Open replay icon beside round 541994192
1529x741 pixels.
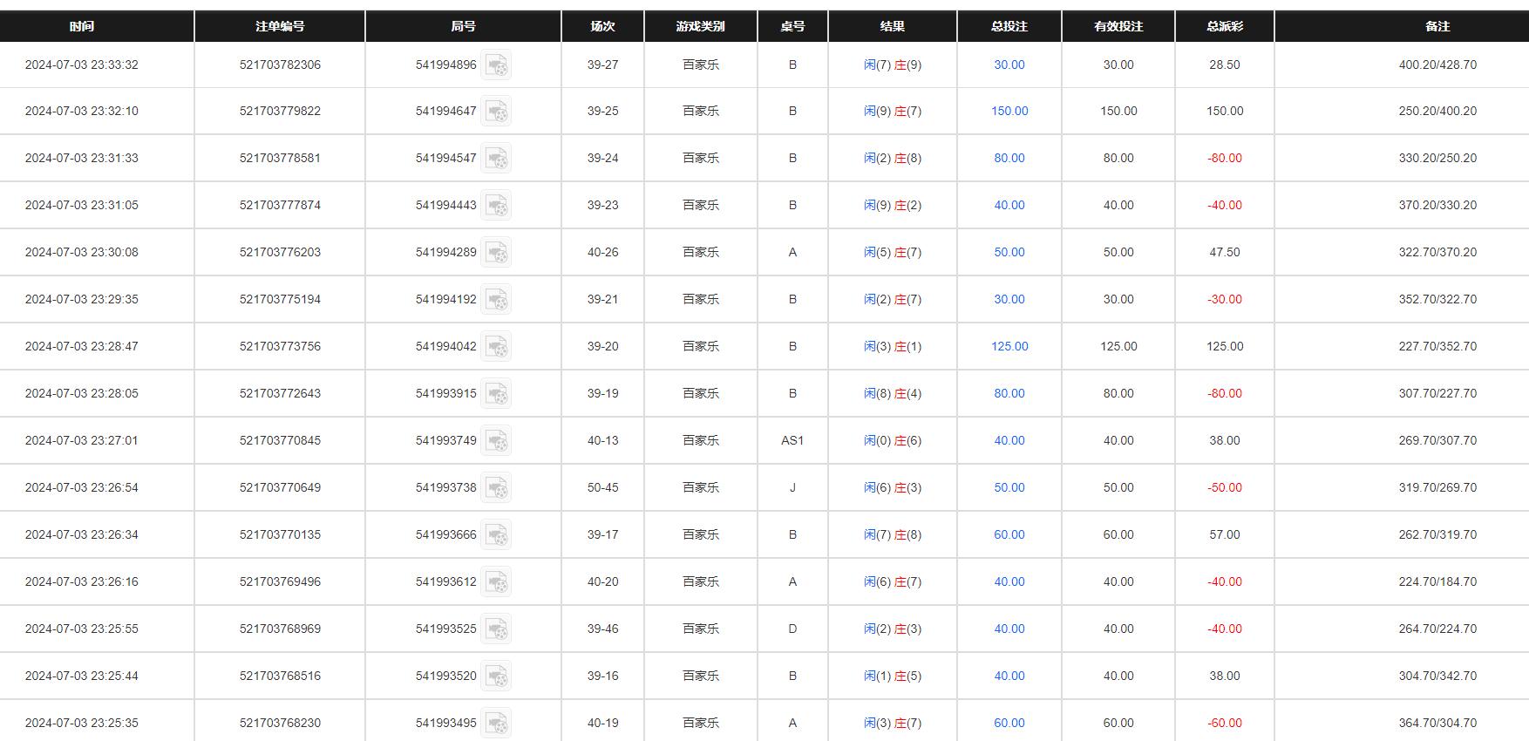point(496,300)
